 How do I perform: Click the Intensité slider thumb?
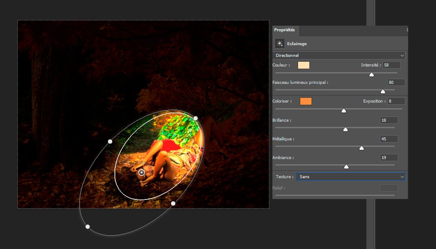click(372, 74)
